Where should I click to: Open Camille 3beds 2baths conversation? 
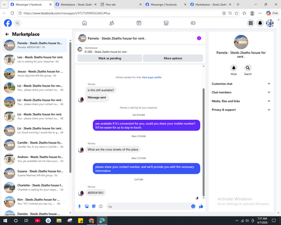35,145
